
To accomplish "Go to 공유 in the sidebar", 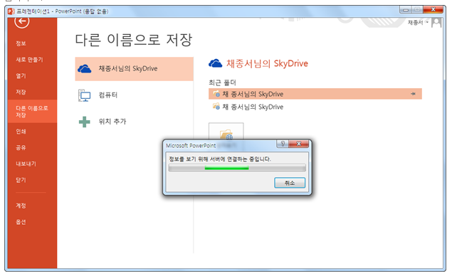I will click(21, 147).
